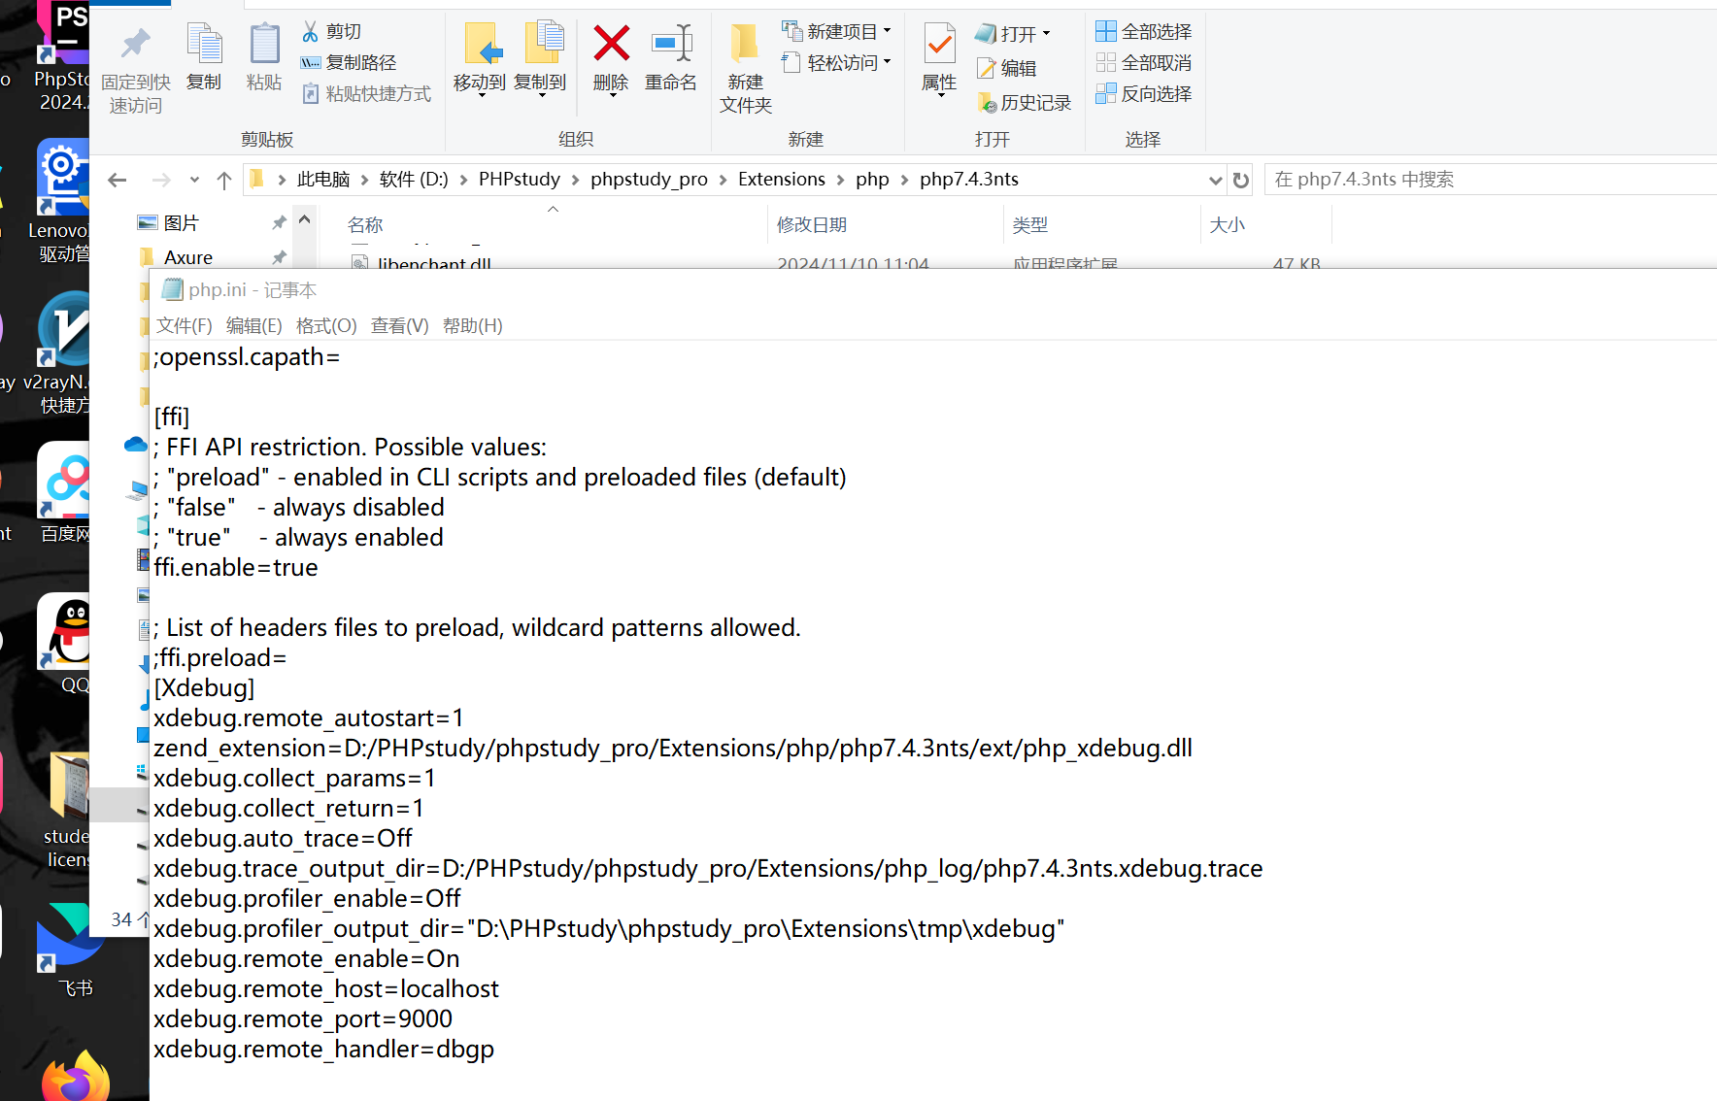Click Select none in the ribbon

[1143, 62]
